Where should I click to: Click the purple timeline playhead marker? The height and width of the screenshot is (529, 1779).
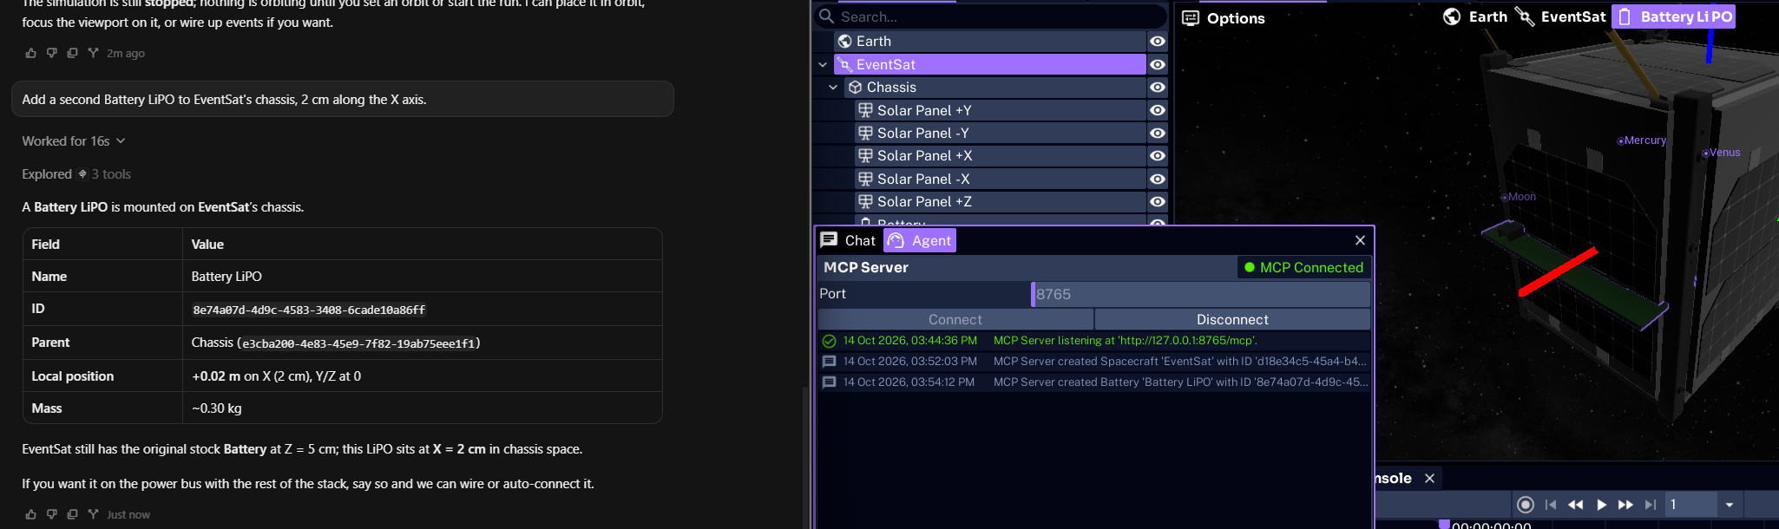click(x=1444, y=525)
